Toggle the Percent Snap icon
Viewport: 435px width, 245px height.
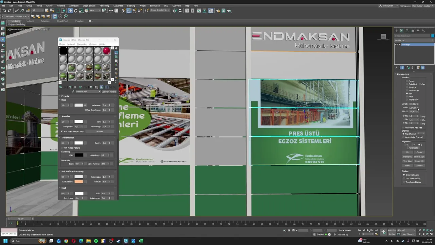click(135, 11)
